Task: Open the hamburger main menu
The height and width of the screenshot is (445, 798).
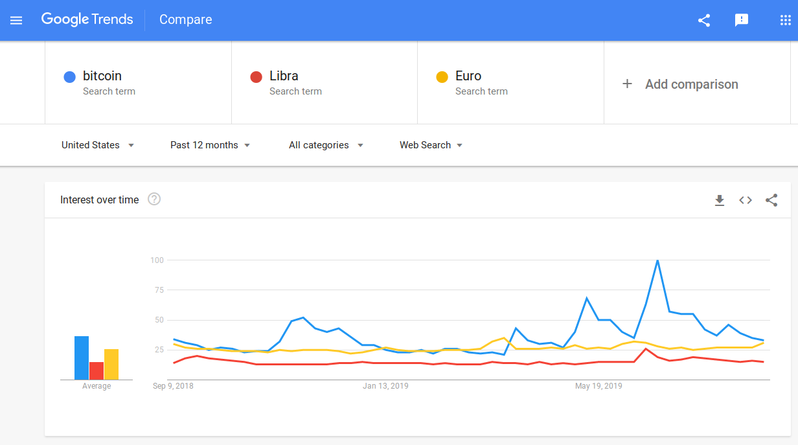Action: pos(16,20)
